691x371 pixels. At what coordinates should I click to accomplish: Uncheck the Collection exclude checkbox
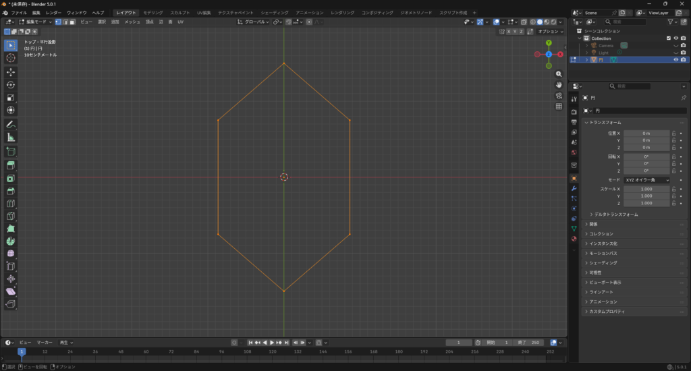pos(669,38)
